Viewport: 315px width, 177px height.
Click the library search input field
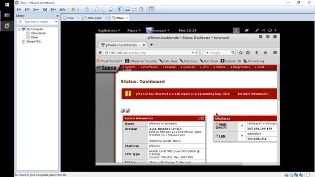37,22
